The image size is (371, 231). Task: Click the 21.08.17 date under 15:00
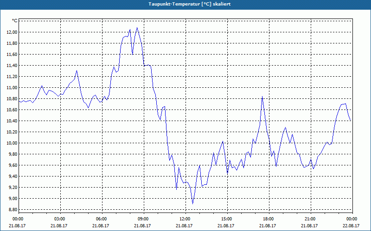point(226,225)
